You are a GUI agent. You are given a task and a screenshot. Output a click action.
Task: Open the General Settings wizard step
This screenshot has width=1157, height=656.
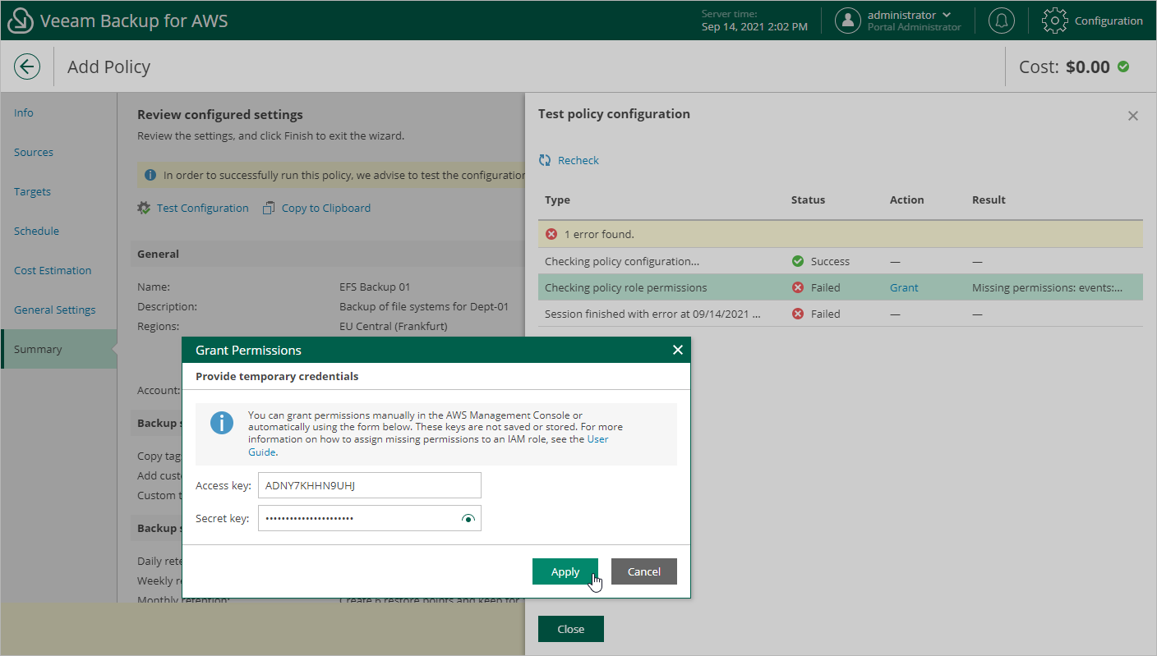tap(54, 310)
